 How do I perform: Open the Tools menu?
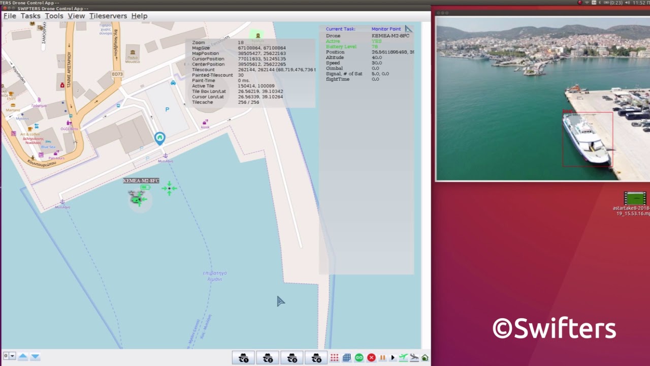coord(54,16)
